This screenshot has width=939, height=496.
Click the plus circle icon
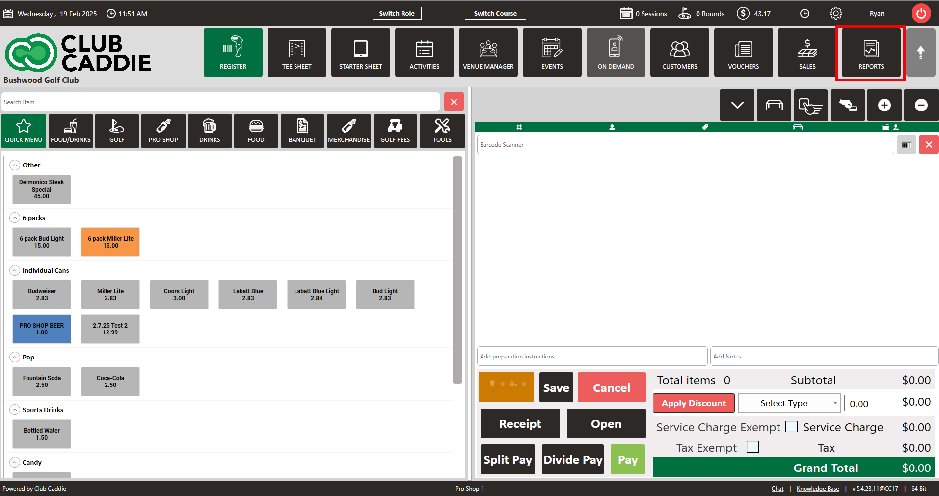click(x=884, y=105)
